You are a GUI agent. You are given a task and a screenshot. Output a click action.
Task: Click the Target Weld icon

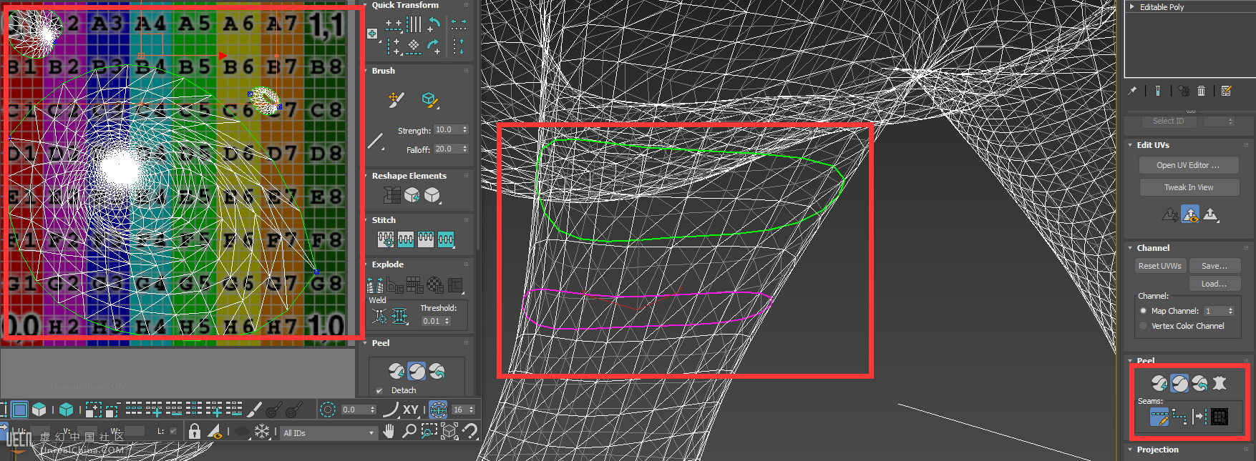click(x=380, y=316)
